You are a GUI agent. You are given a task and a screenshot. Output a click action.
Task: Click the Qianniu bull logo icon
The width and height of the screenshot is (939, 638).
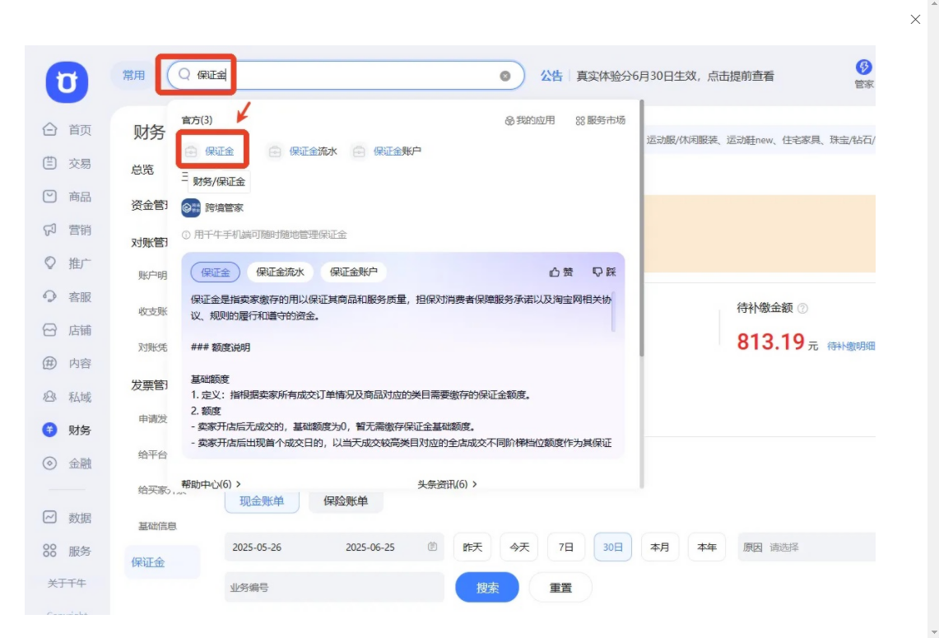[x=67, y=82]
